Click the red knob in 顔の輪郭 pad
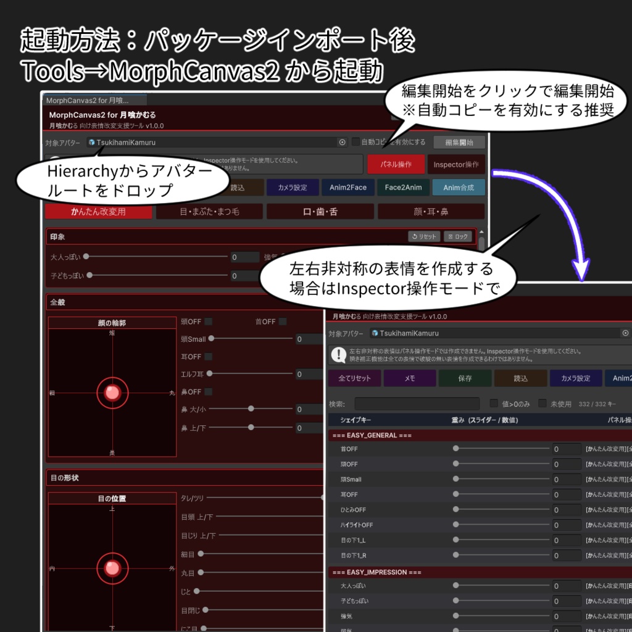The image size is (632, 632). [x=112, y=393]
